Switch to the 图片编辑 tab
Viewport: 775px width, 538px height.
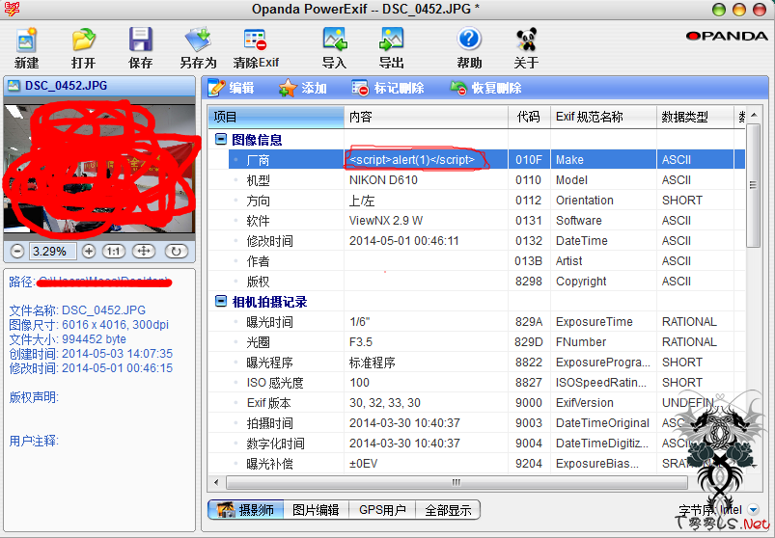[x=316, y=510]
